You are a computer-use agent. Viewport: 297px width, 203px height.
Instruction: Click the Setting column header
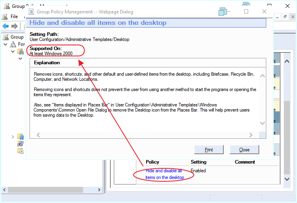click(199, 162)
